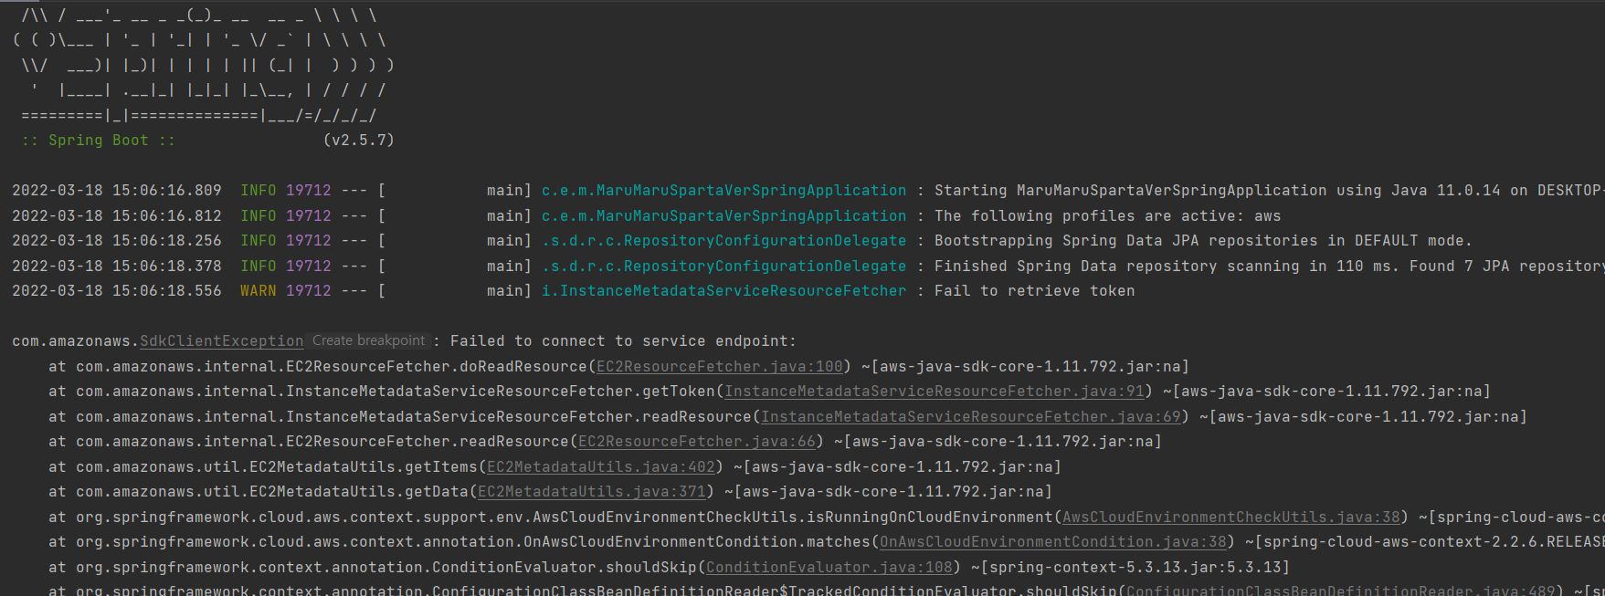1605x596 pixels.
Task: Click the 'Finished Spring Data repository scanning' message
Action: point(1269,267)
